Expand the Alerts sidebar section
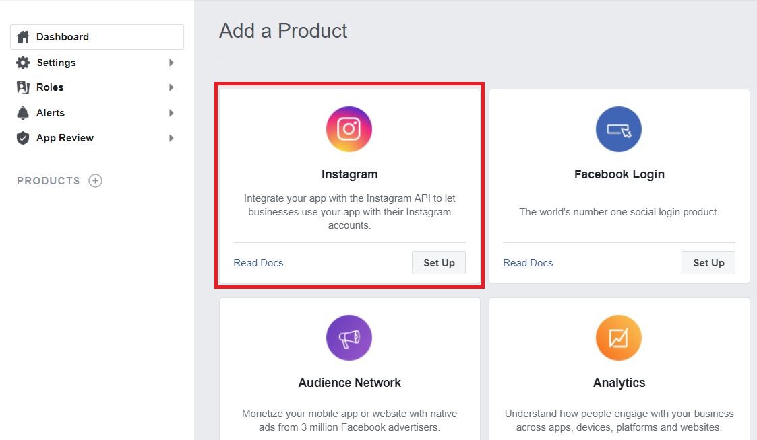 (x=171, y=112)
